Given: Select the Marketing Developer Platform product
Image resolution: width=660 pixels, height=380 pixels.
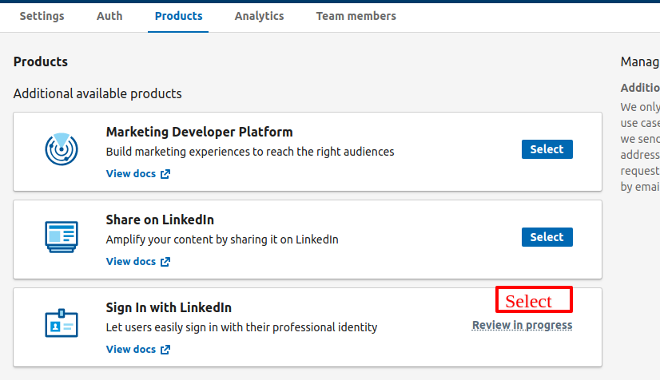Looking at the screenshot, I should pyautogui.click(x=547, y=149).
